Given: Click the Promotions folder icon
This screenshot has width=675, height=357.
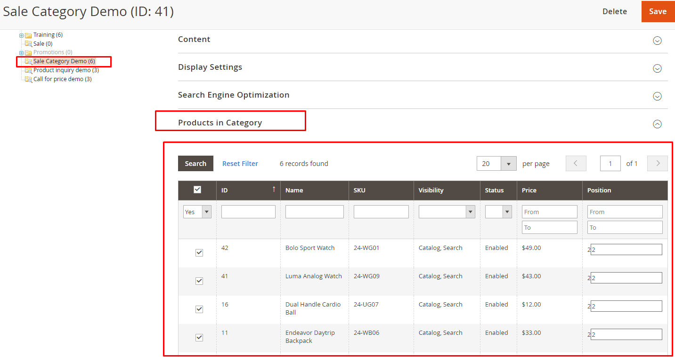Looking at the screenshot, I should tap(28, 52).
